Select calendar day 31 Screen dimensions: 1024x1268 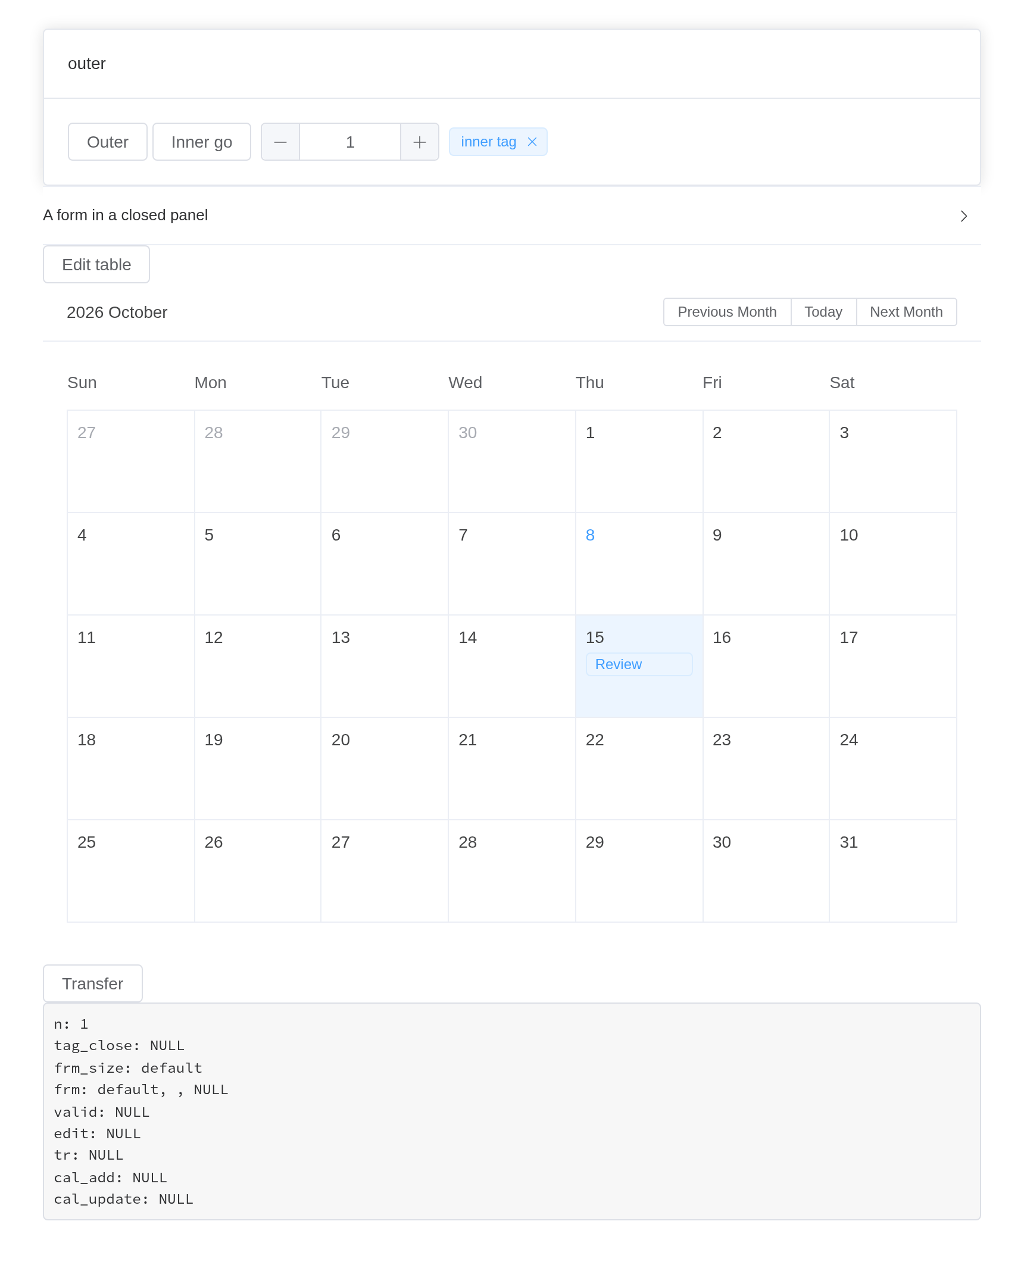[893, 871]
